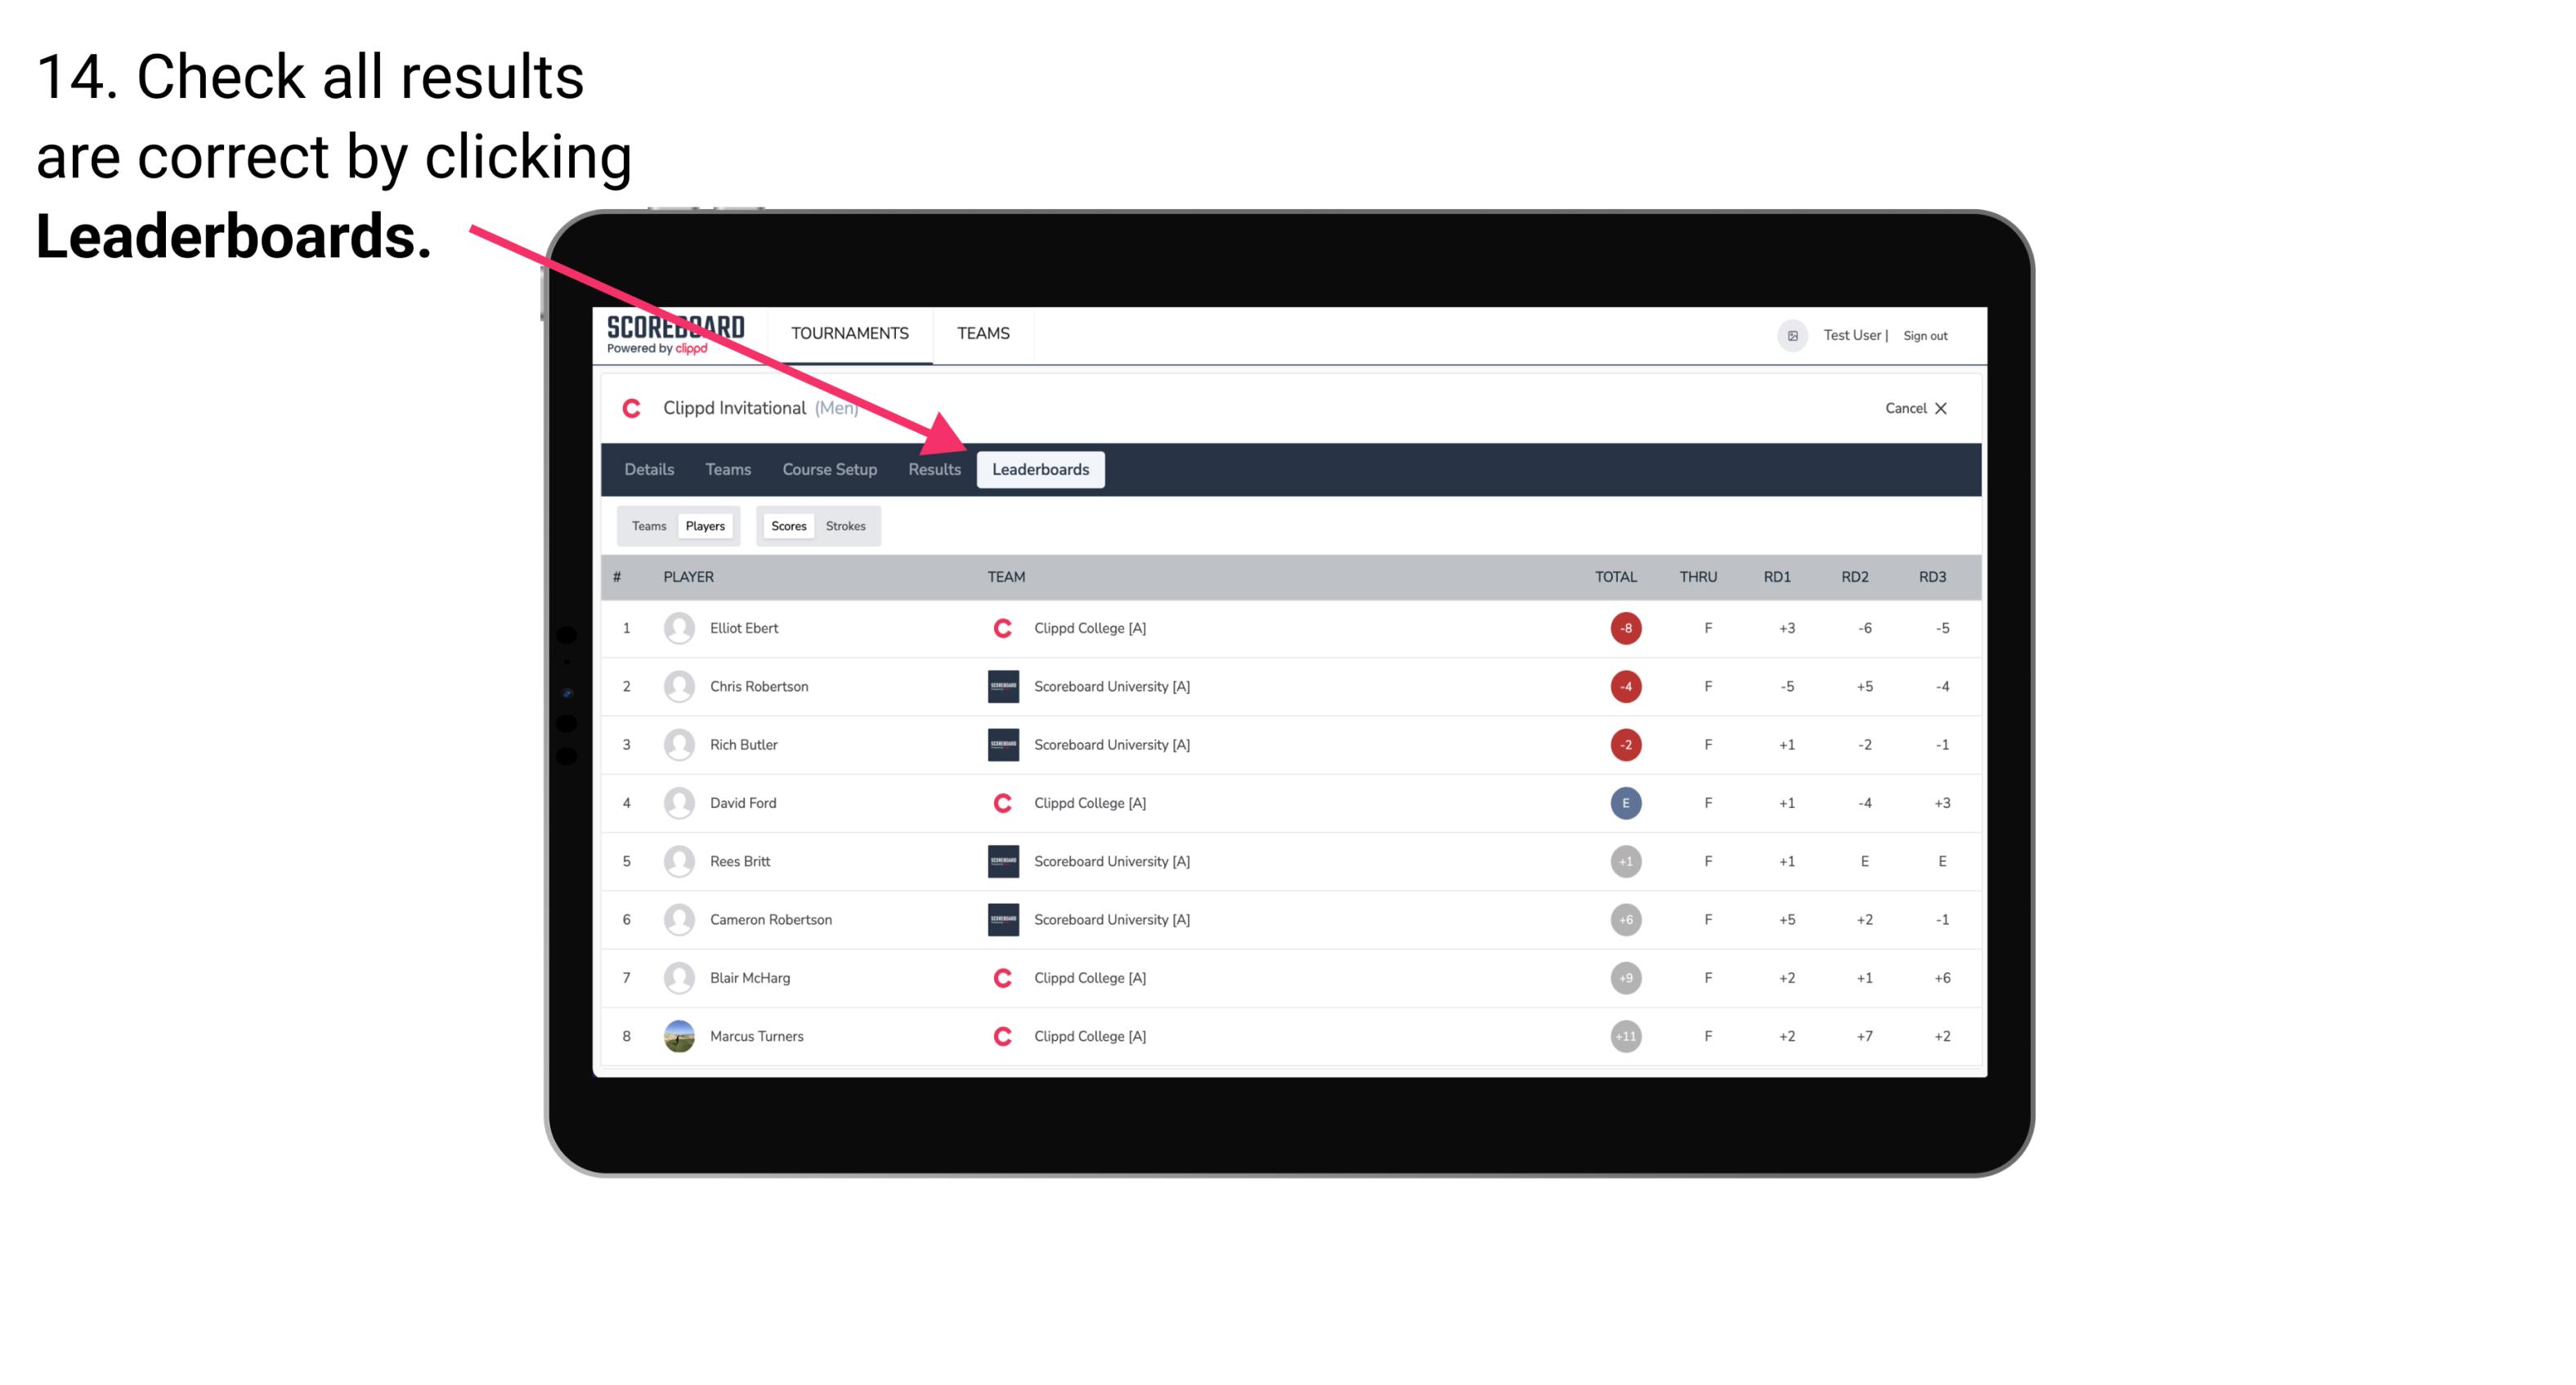
Task: Switch to the Strokes tab view
Action: coord(846,525)
